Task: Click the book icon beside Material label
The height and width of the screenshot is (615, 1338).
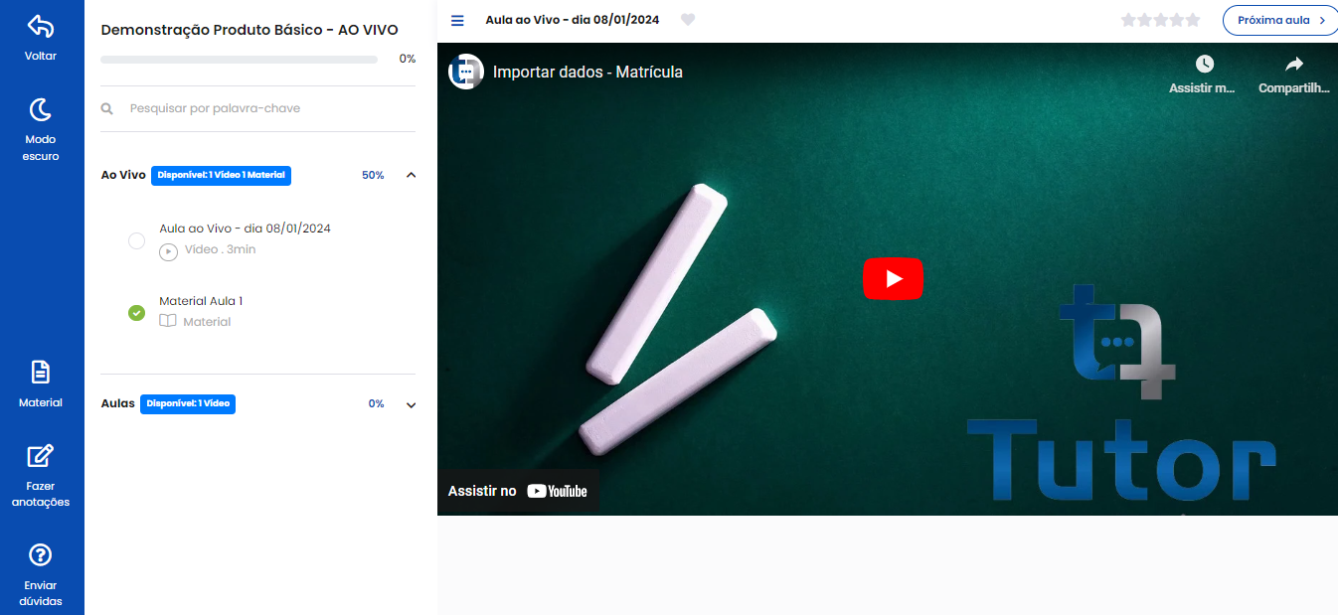Action: tap(168, 322)
